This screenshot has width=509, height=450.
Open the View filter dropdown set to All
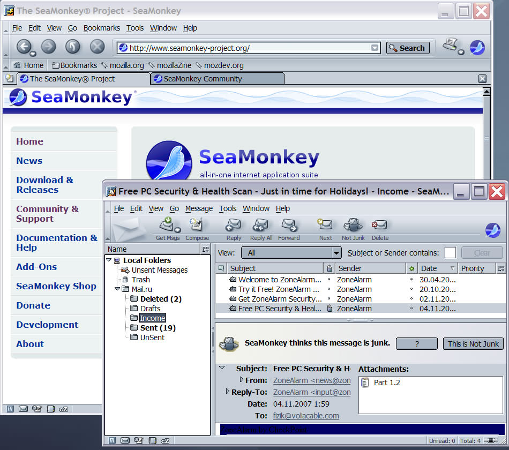tap(291, 253)
